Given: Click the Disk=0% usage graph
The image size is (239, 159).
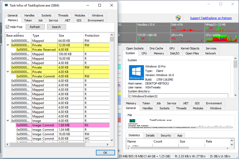Looking at the screenshot, I should click(x=187, y=27).
